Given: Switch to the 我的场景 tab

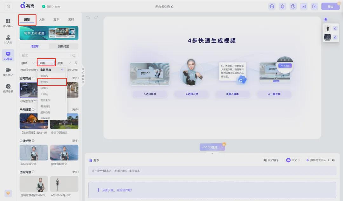Looking at the screenshot, I should [63, 46].
